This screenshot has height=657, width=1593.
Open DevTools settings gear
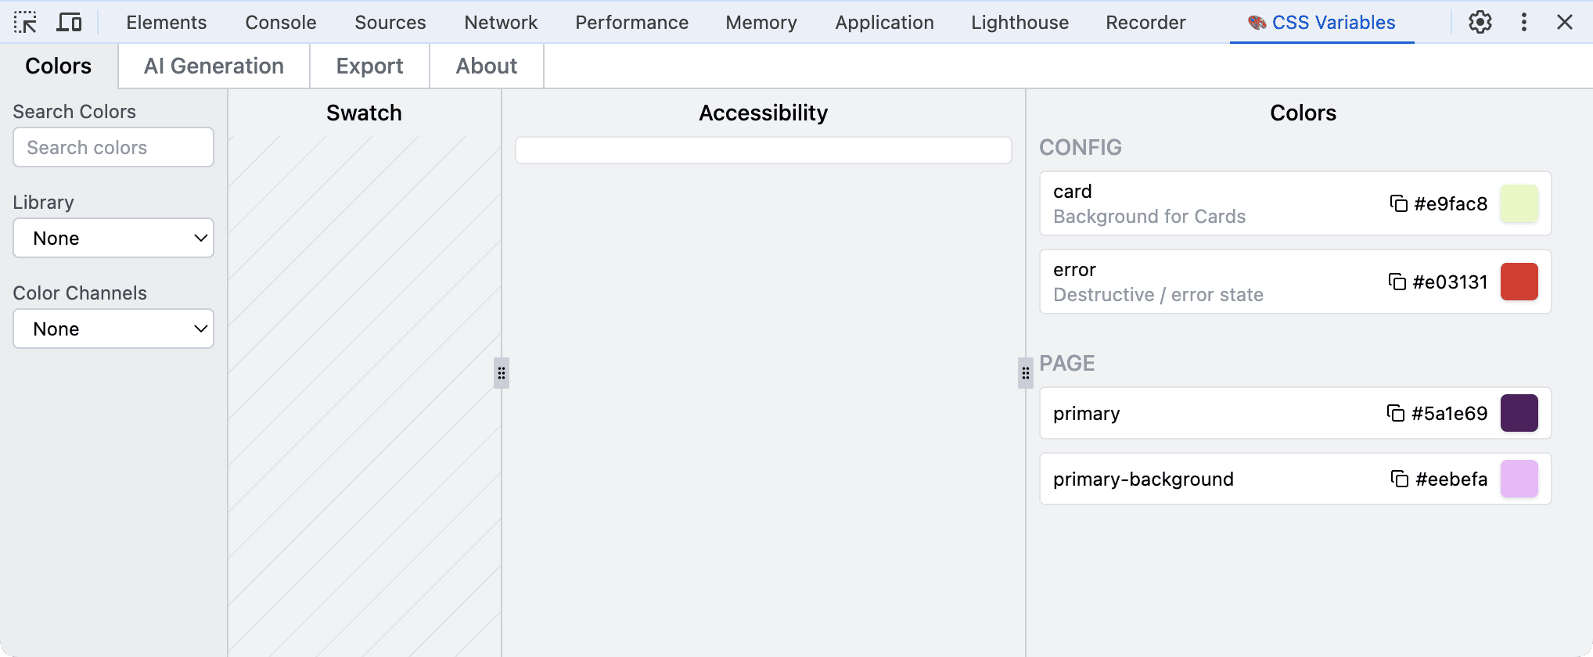[x=1480, y=22]
